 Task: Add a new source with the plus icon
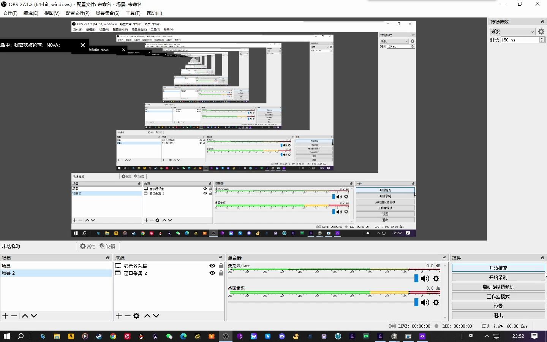coord(119,316)
